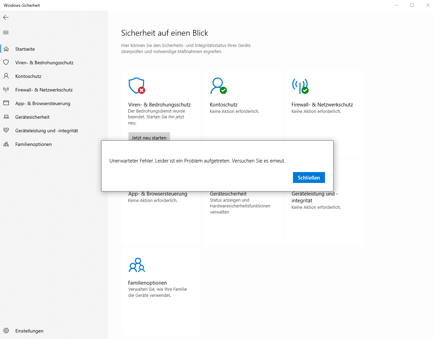Open the App- & Browsersteuerung card title
434x339 pixels.
click(158, 194)
